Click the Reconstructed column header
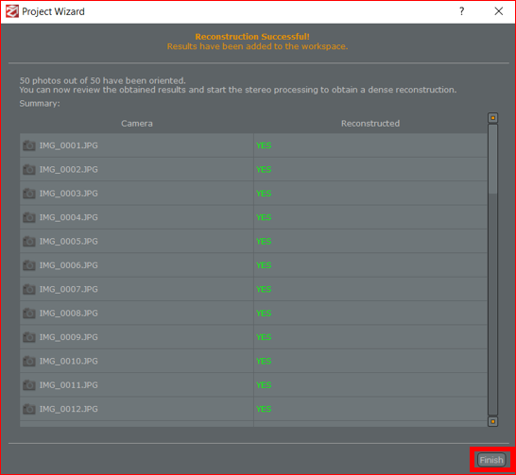Screen dimensions: 516x475 370,124
